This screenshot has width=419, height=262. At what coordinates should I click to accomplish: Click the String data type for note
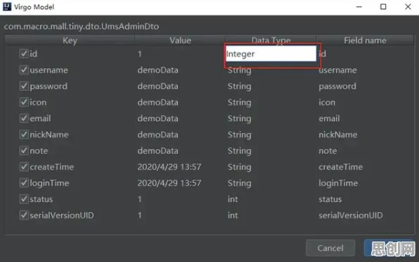click(240, 151)
